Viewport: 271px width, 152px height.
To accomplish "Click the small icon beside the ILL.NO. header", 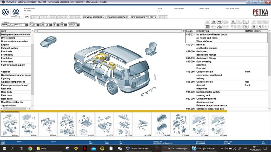I will pos(184,31).
